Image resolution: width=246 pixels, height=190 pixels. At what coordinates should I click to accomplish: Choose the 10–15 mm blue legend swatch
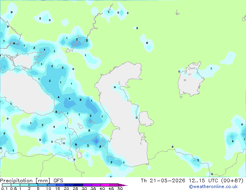click(x=52, y=185)
